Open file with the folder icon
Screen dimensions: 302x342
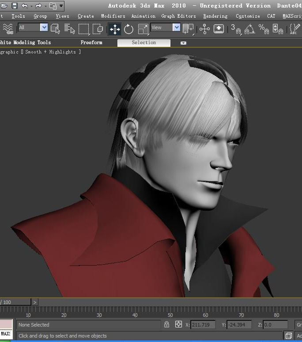coord(4,6)
